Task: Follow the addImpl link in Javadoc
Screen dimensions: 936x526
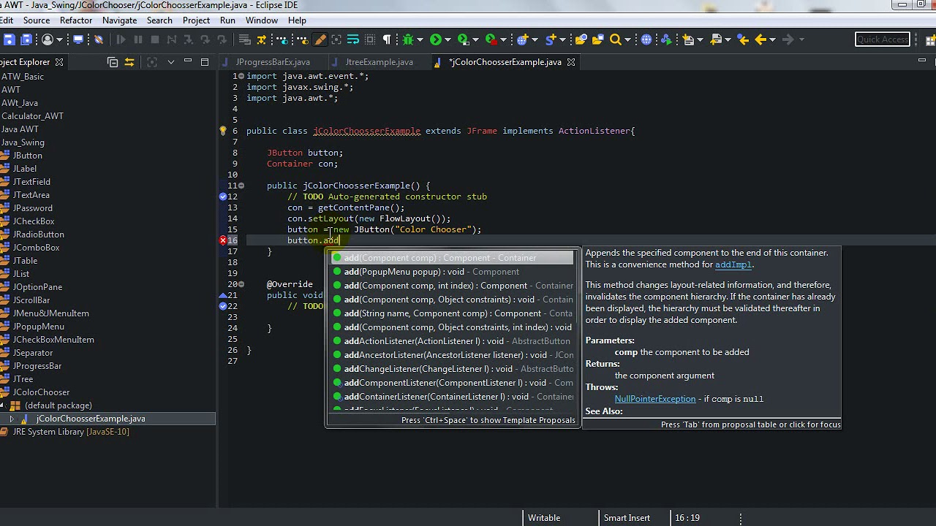Action: click(733, 264)
